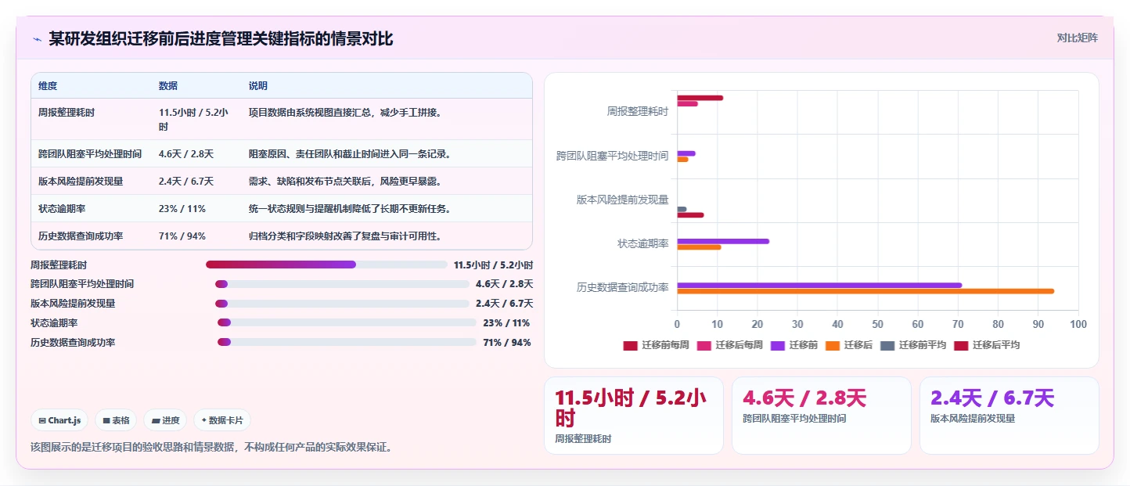Click the orange 历史数据查询成功率 chart bar
This screenshot has height=486, width=1130.
point(865,291)
